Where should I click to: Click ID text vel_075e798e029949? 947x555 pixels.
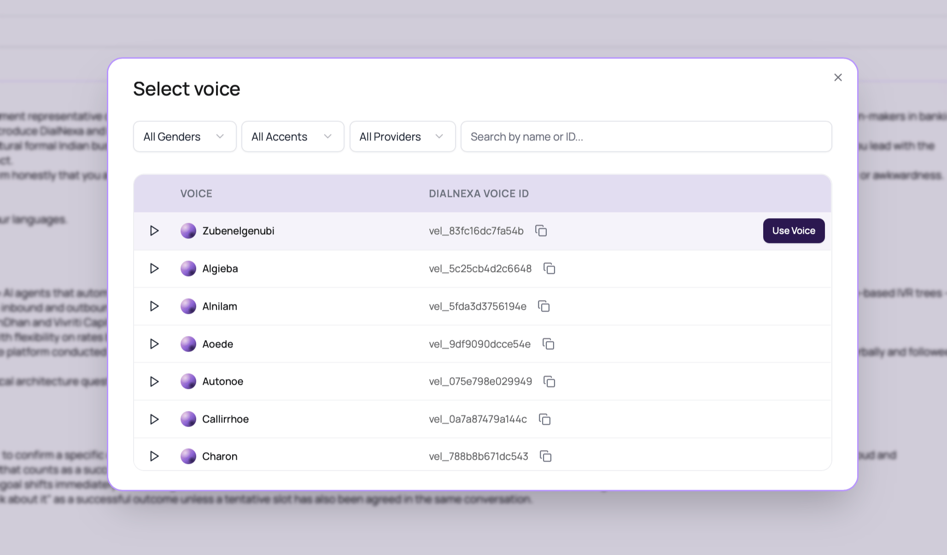tap(480, 382)
